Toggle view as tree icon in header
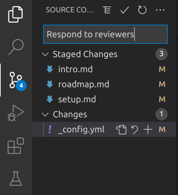178x195 pixels. click(107, 10)
